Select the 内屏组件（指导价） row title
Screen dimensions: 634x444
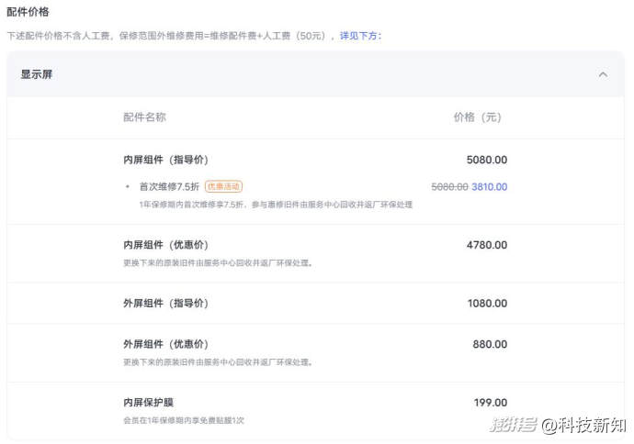(165, 160)
